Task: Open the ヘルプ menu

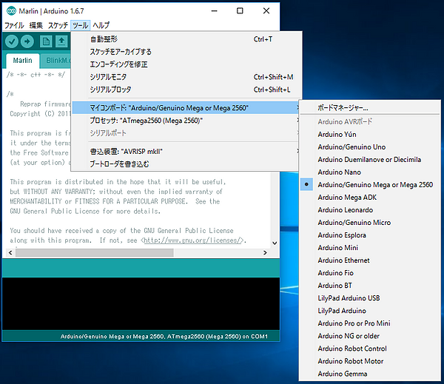Action: 101,25
